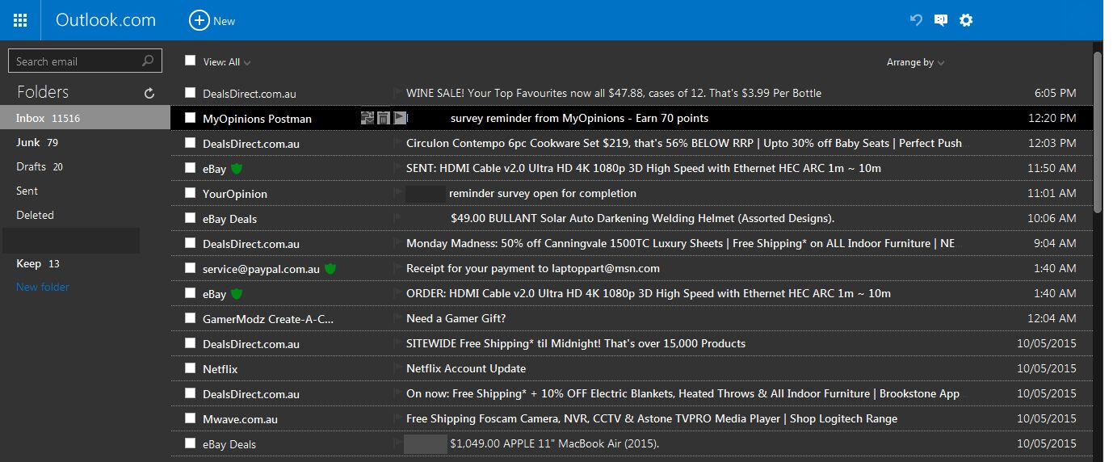Select checkbox for Mwave.com.au email
1113x462 pixels.
(190, 418)
